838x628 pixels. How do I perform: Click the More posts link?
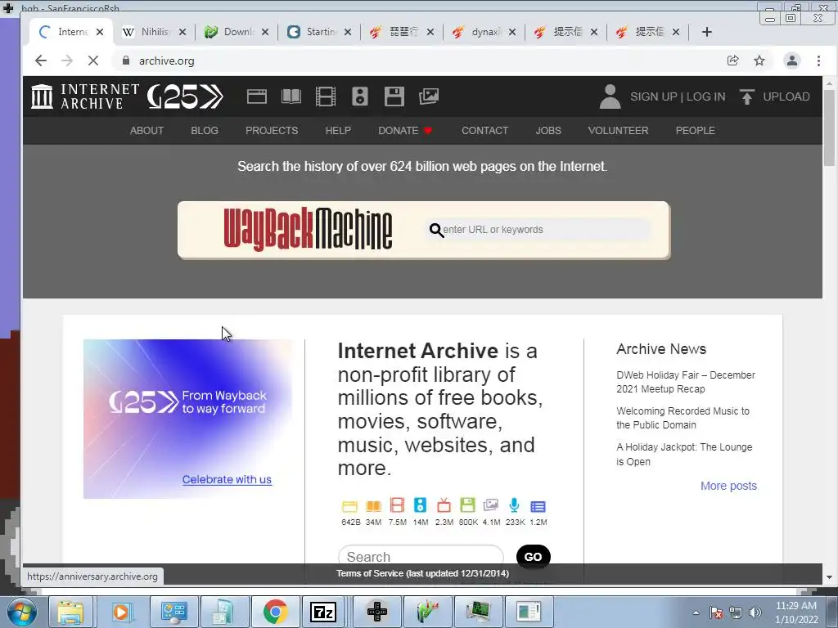pos(728,486)
